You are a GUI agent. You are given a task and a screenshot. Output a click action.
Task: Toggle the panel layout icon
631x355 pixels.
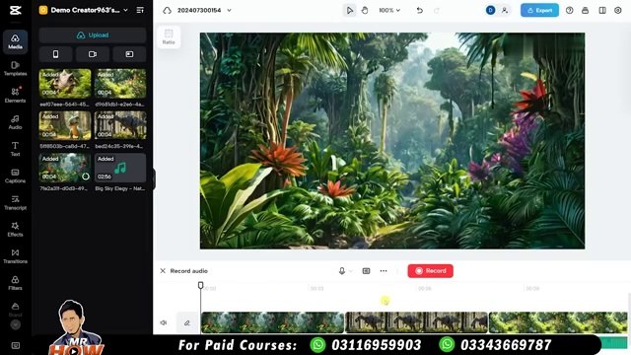point(602,11)
